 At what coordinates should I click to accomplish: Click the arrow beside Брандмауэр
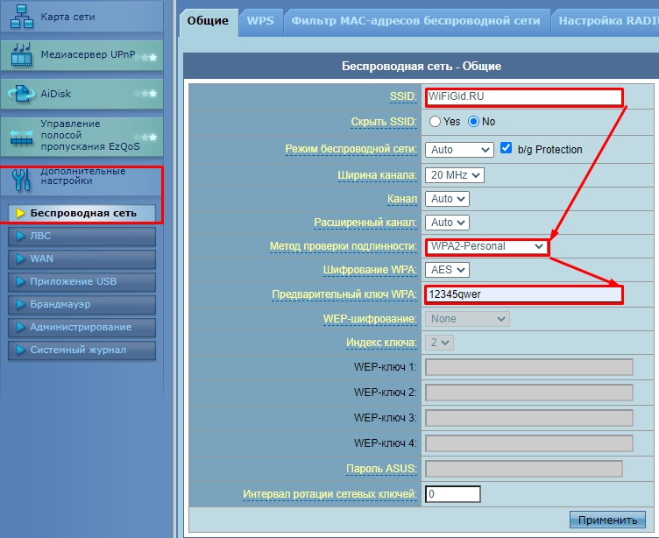(20, 304)
